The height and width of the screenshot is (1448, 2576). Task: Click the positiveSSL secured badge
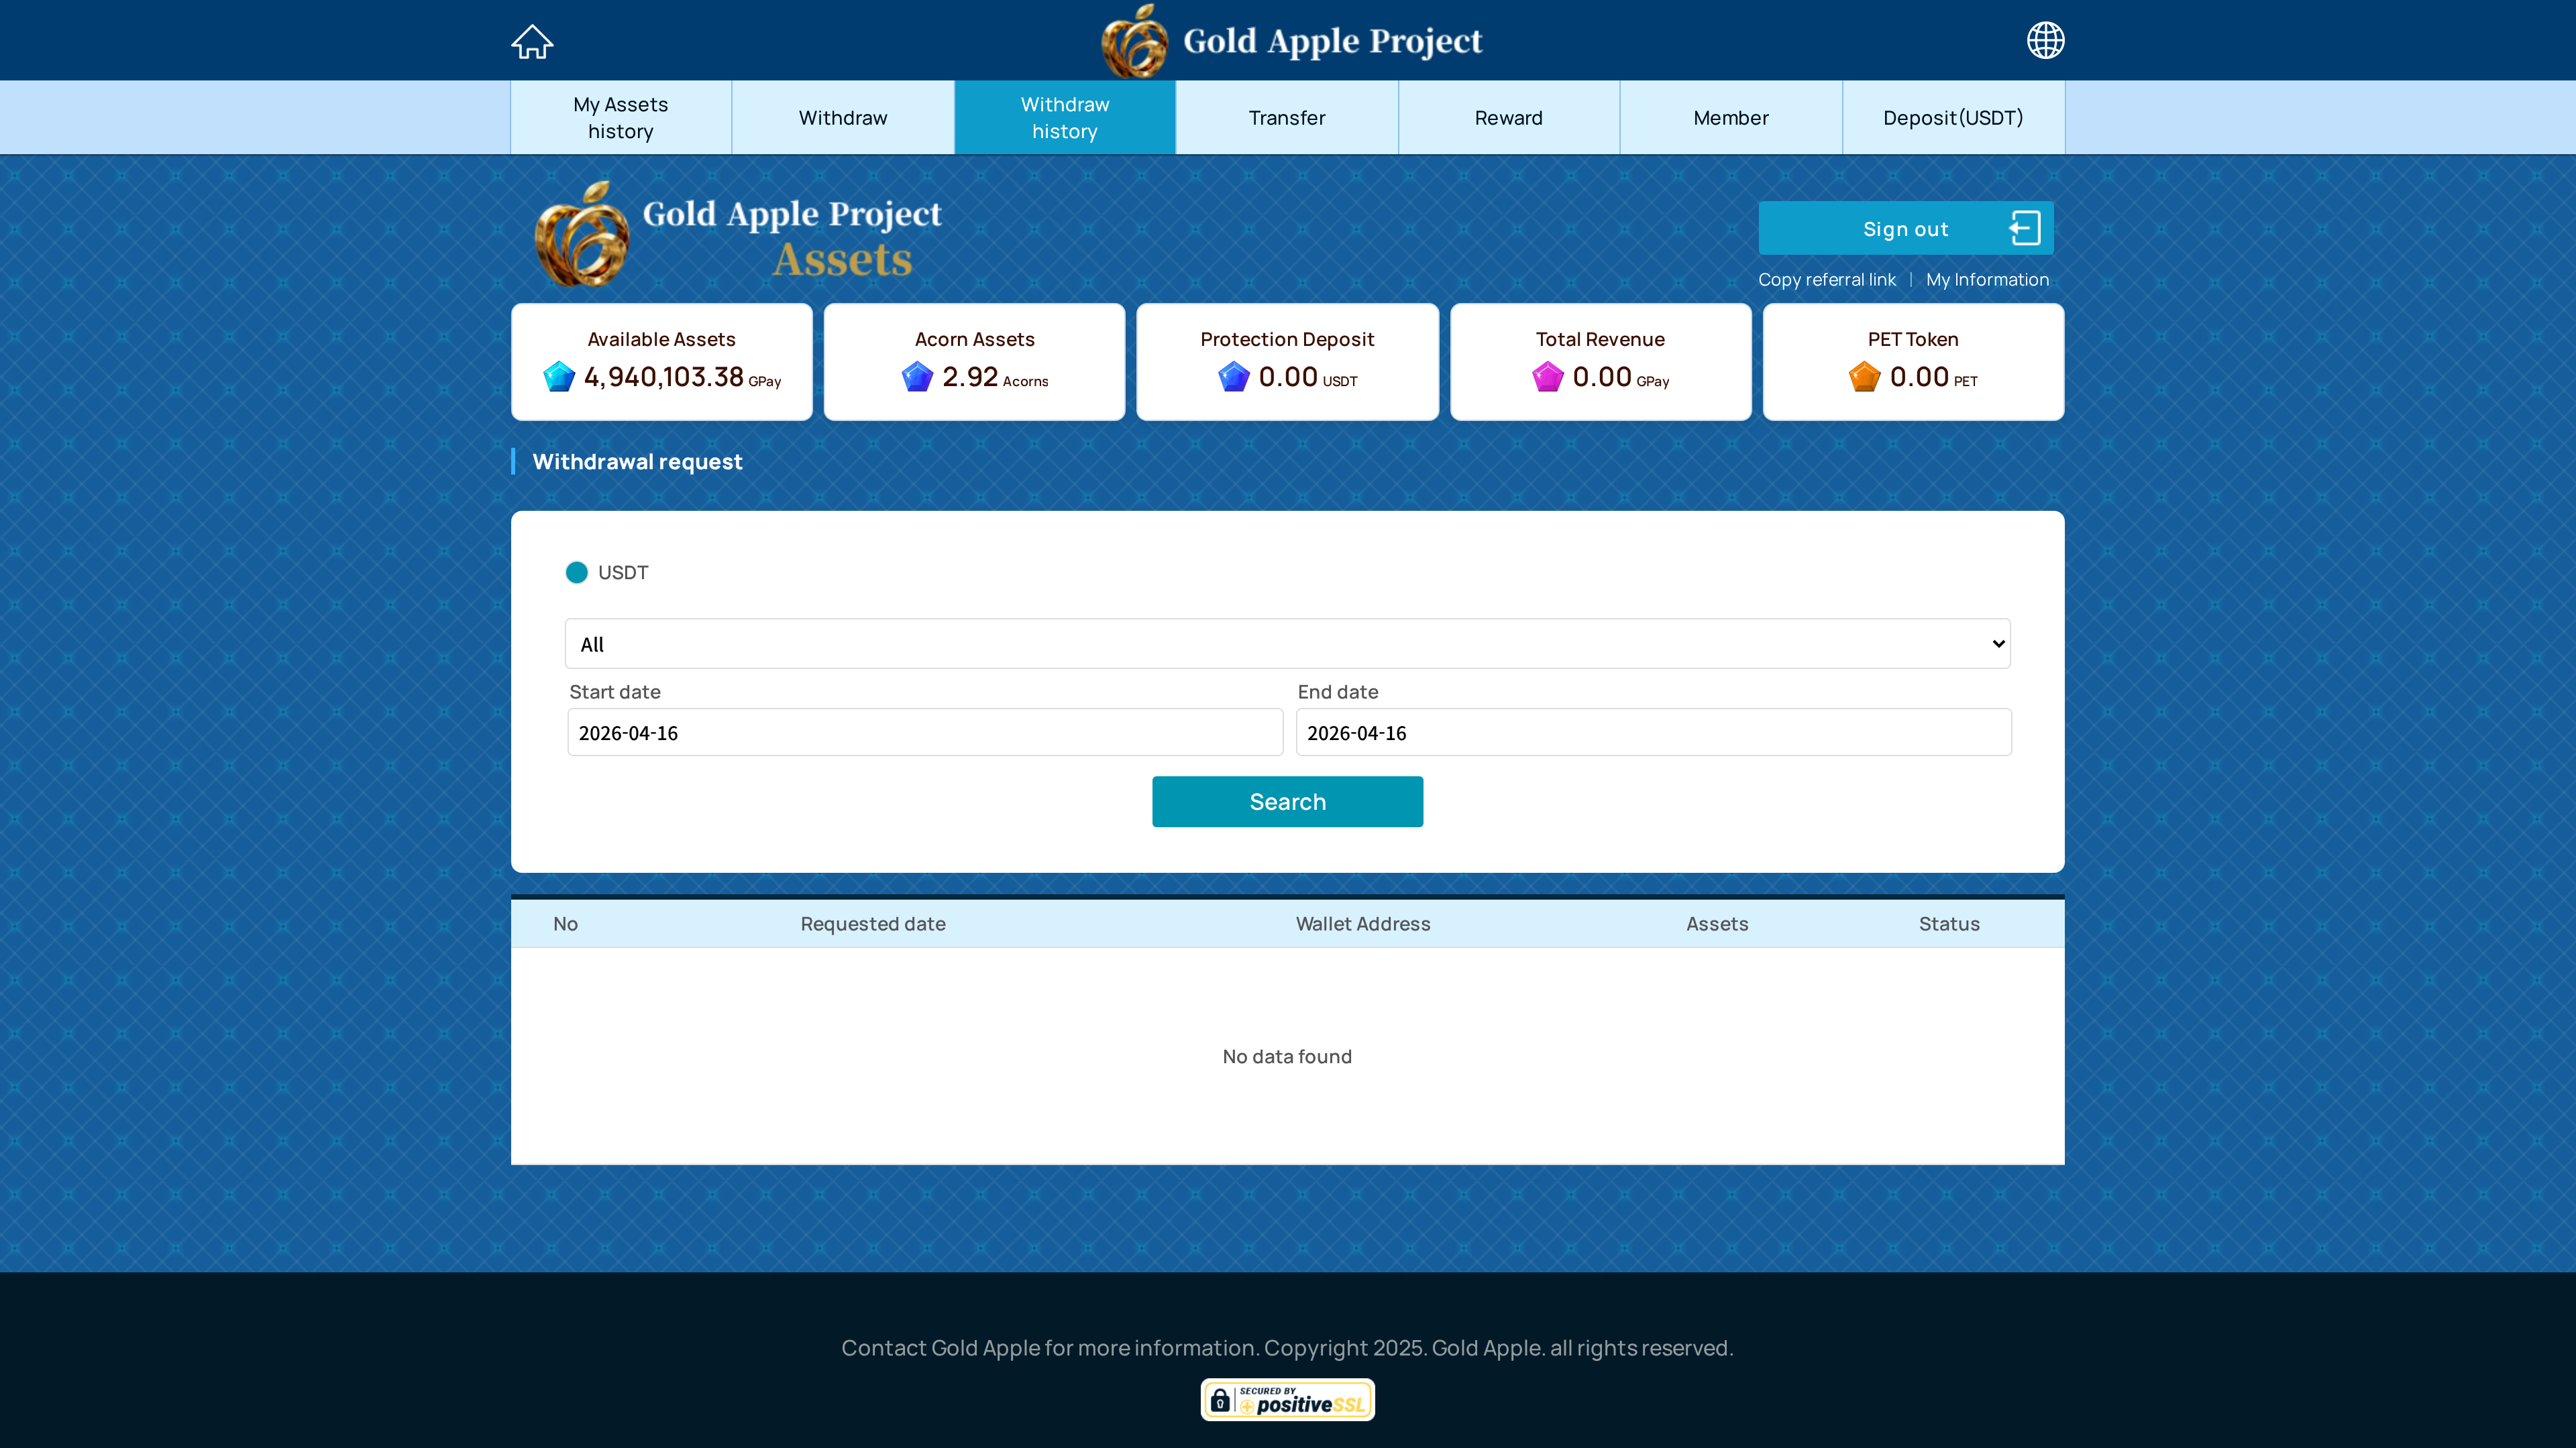pos(1287,1400)
